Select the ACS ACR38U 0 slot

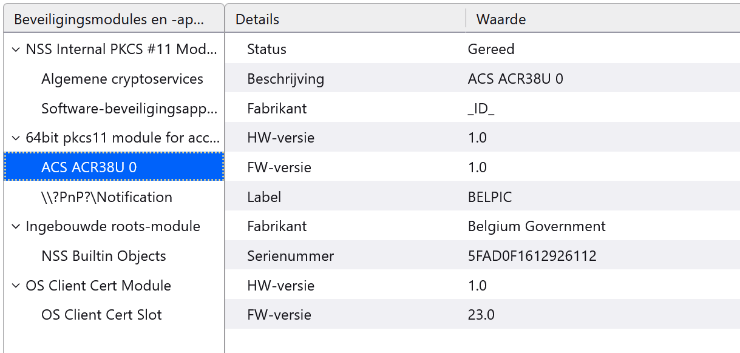point(89,167)
